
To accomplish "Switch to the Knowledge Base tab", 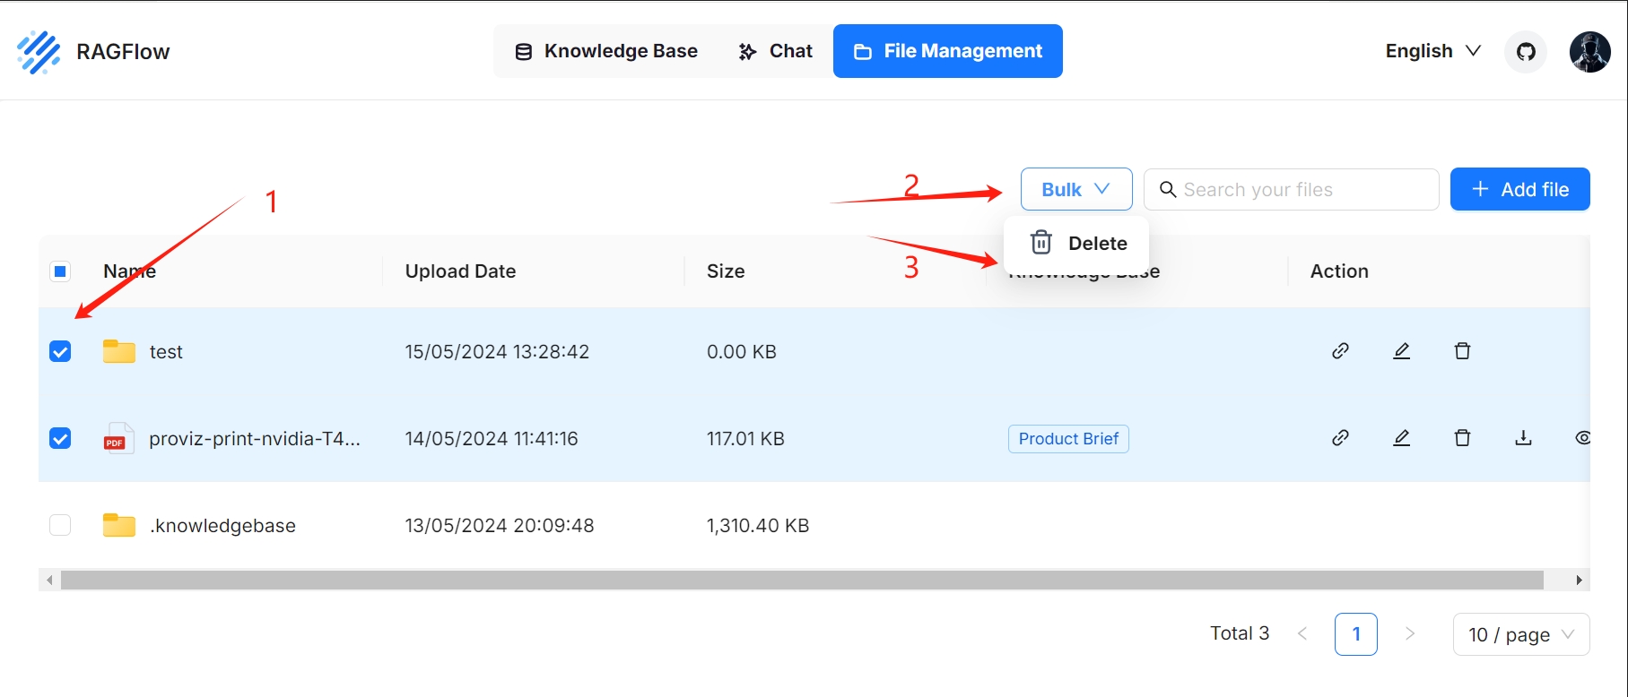I will coord(606,51).
